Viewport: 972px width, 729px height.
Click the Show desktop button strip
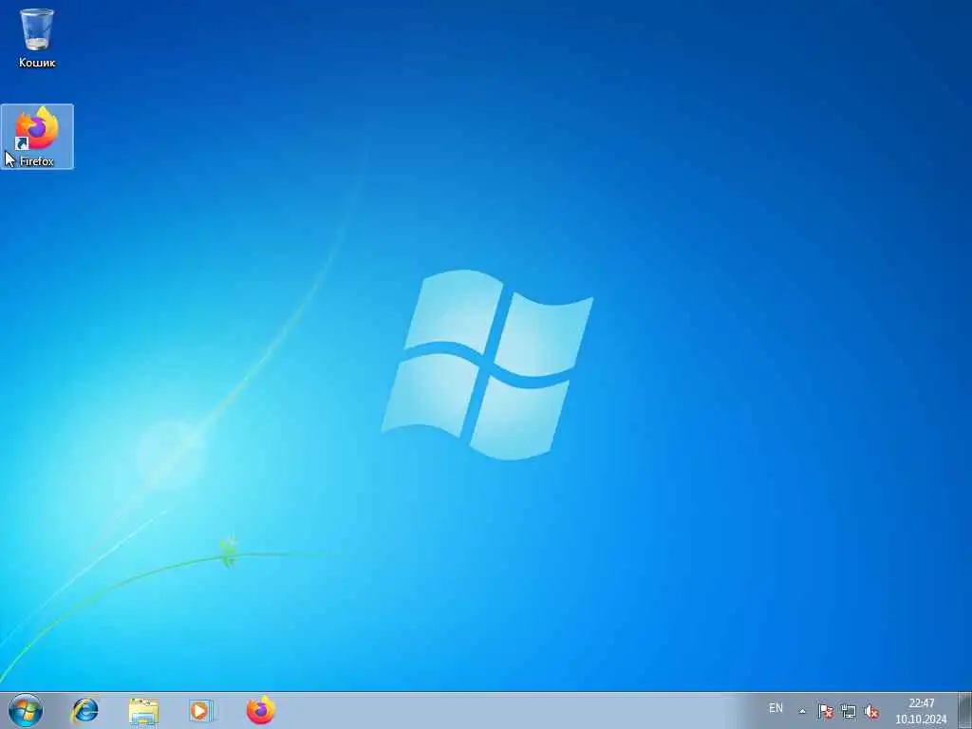click(x=965, y=710)
